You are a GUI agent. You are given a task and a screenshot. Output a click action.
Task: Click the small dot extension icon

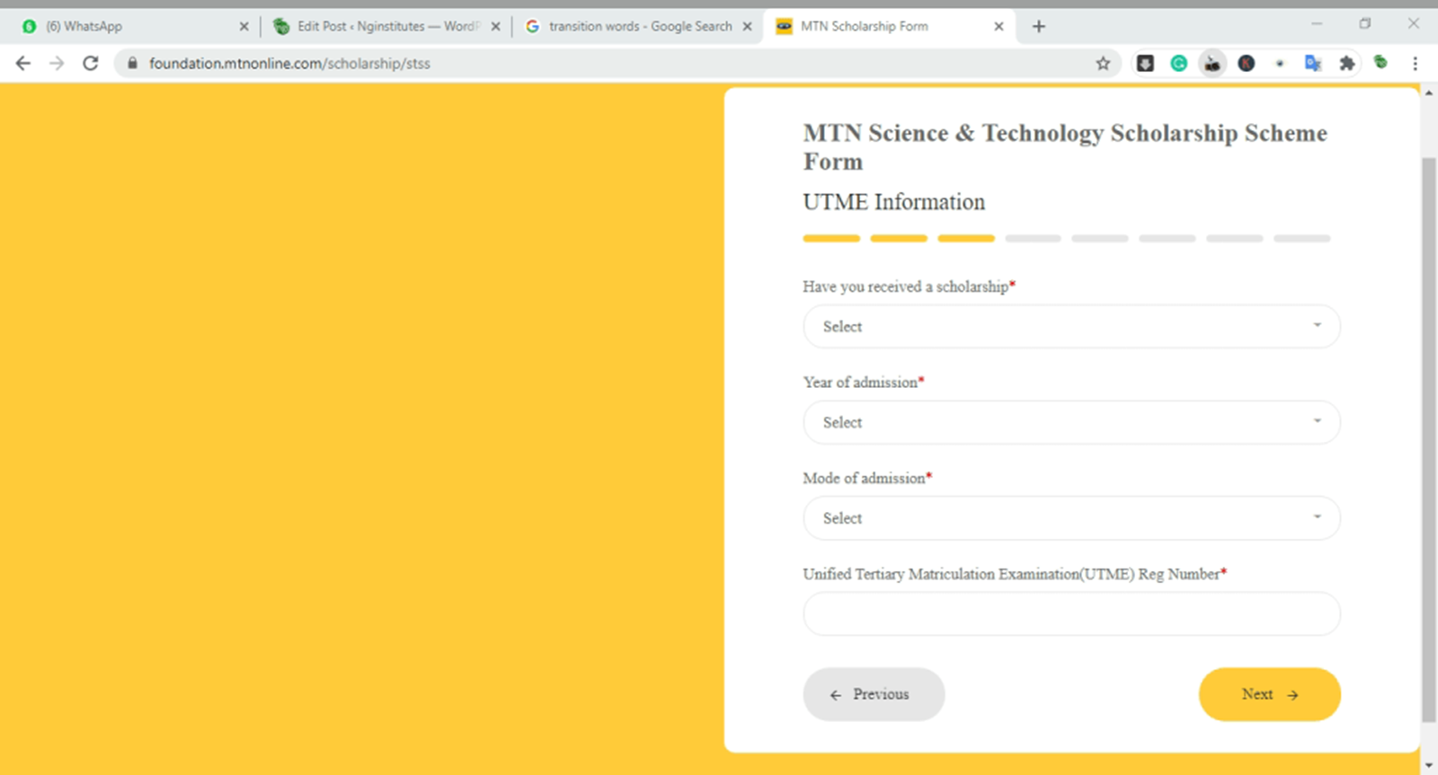point(1280,63)
